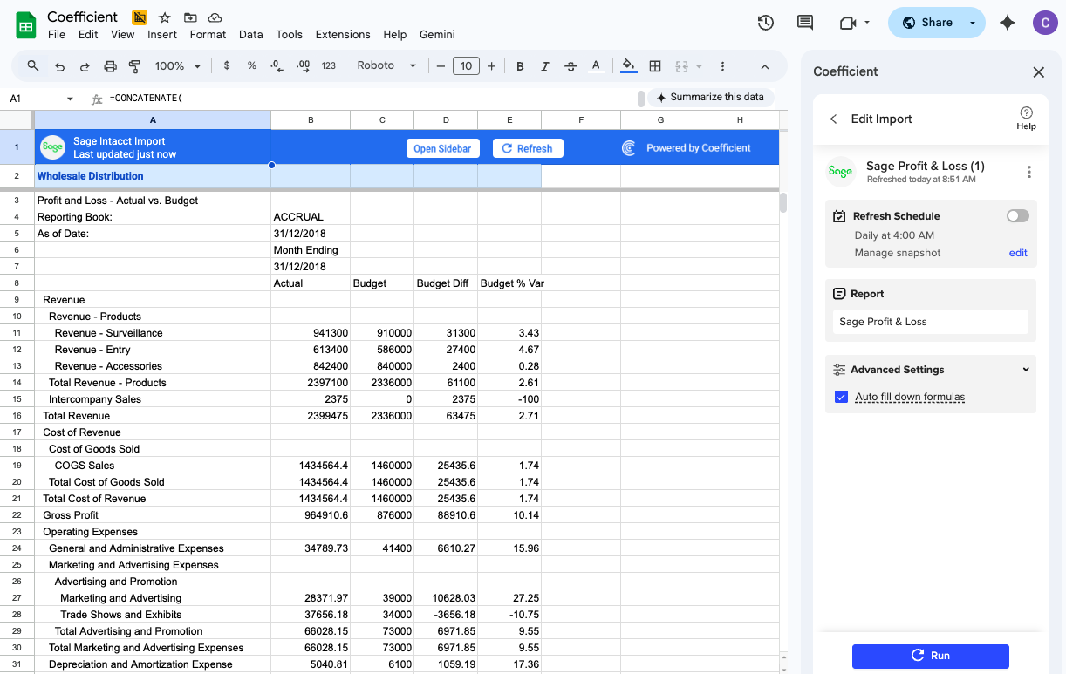Click the Run button in Coefficient
1066x674 pixels.
pyautogui.click(x=930, y=656)
